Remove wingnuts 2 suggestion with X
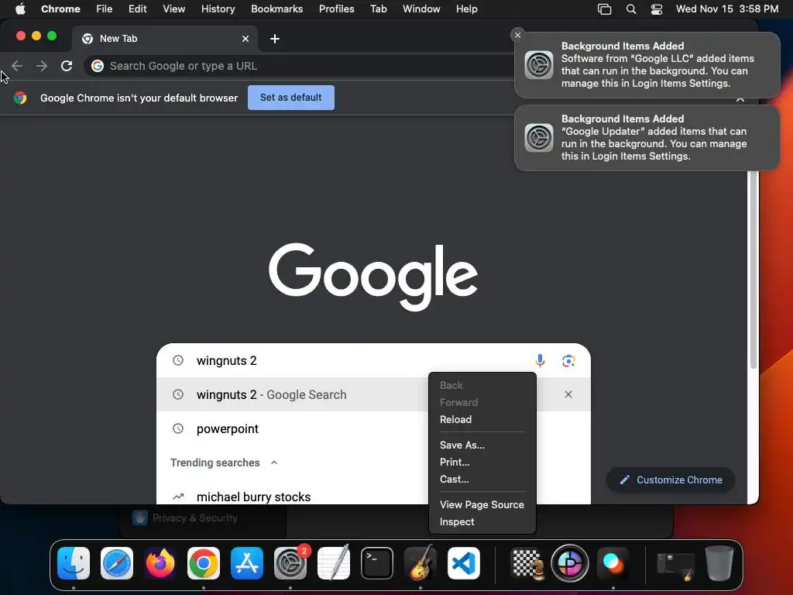 tap(568, 394)
